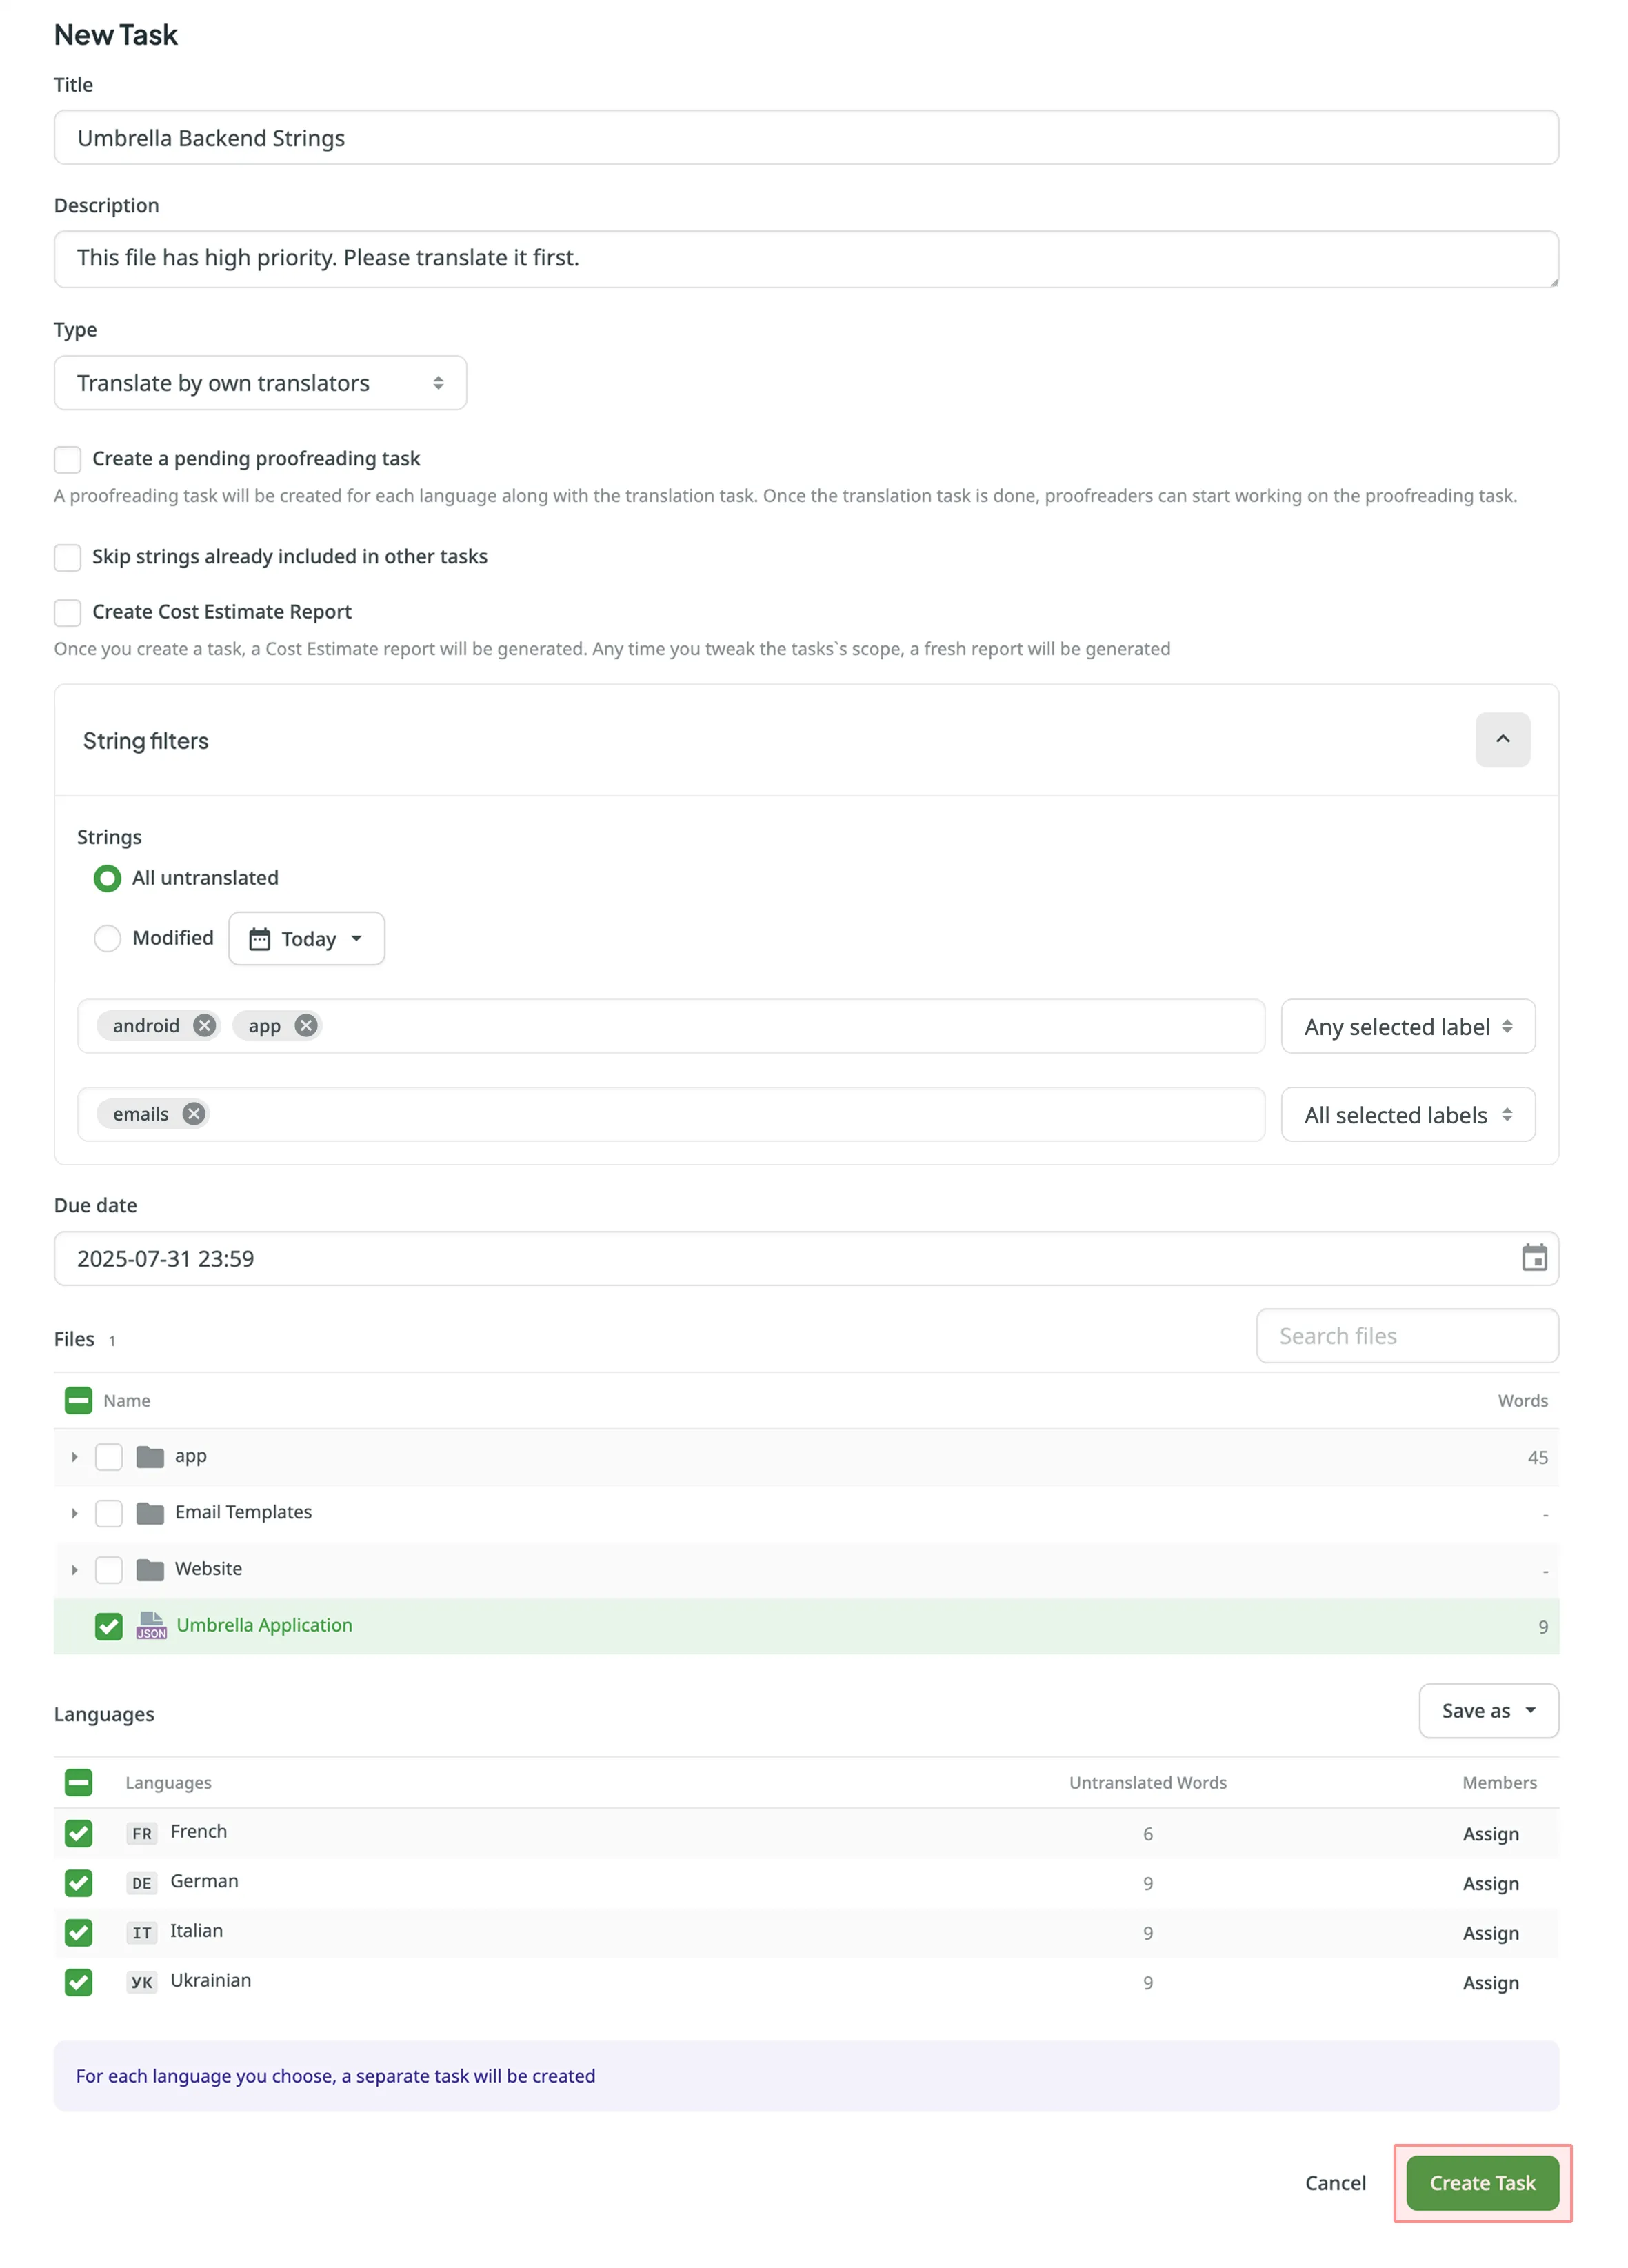Select the Modified strings radio button

tap(107, 938)
